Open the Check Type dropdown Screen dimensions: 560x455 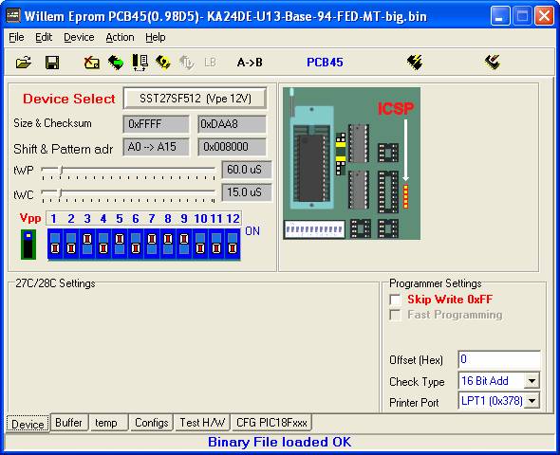point(532,381)
